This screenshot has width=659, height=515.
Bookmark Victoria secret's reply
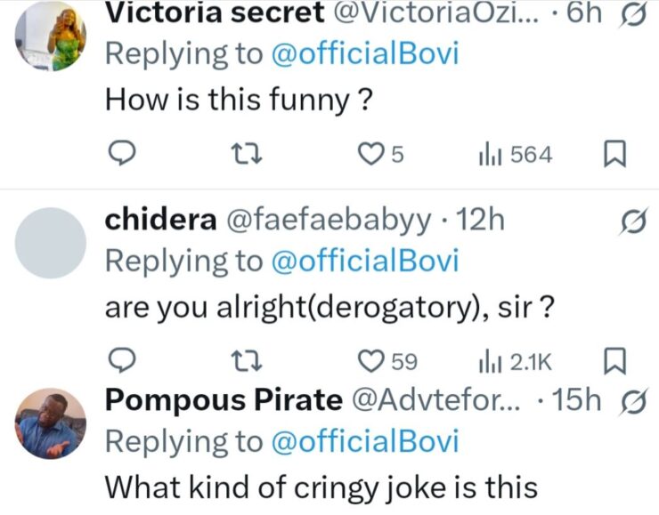[615, 155]
